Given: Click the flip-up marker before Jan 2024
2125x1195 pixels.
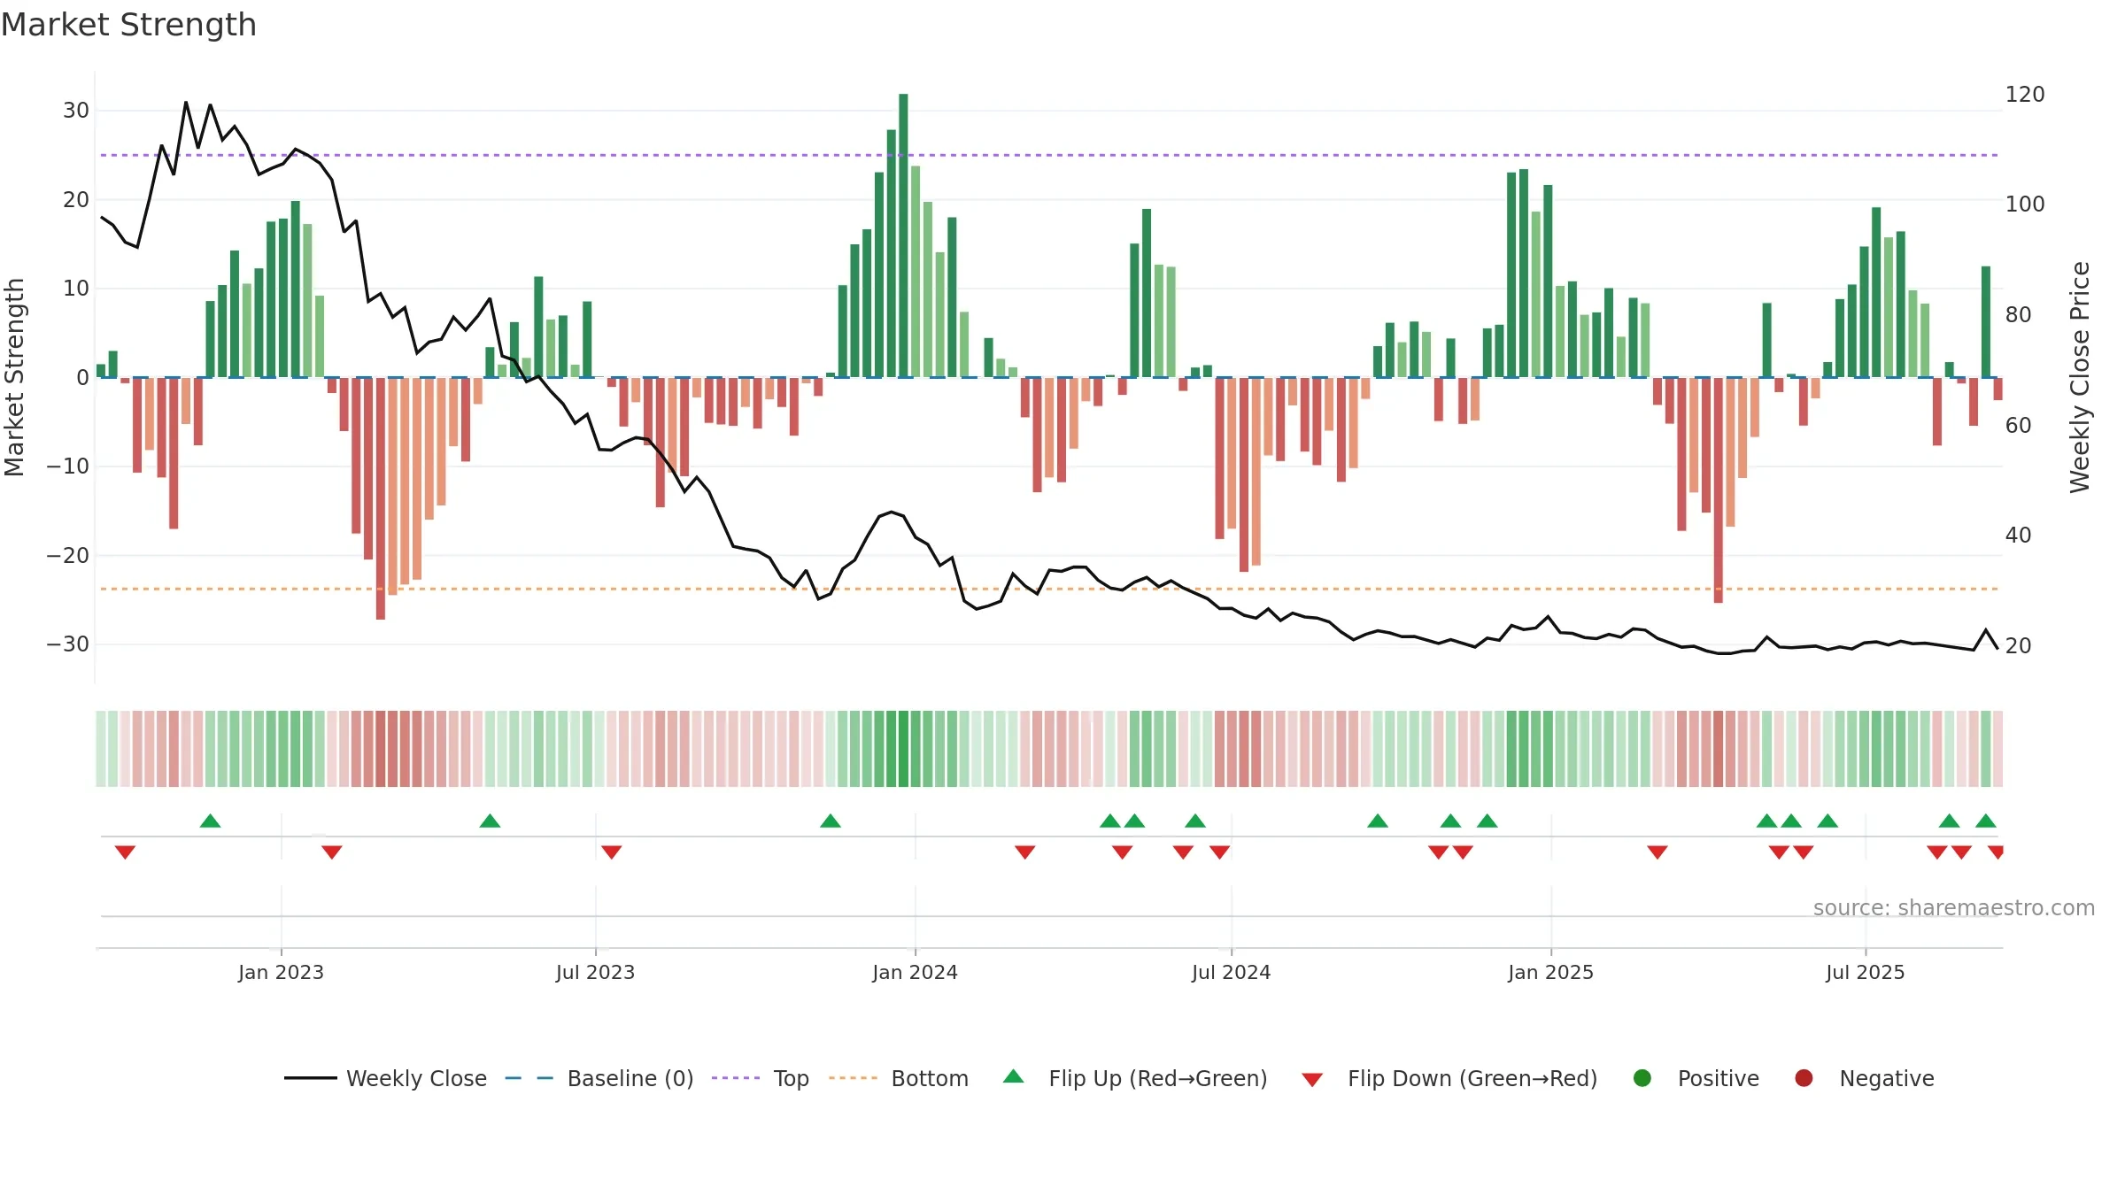Looking at the screenshot, I should tap(830, 821).
